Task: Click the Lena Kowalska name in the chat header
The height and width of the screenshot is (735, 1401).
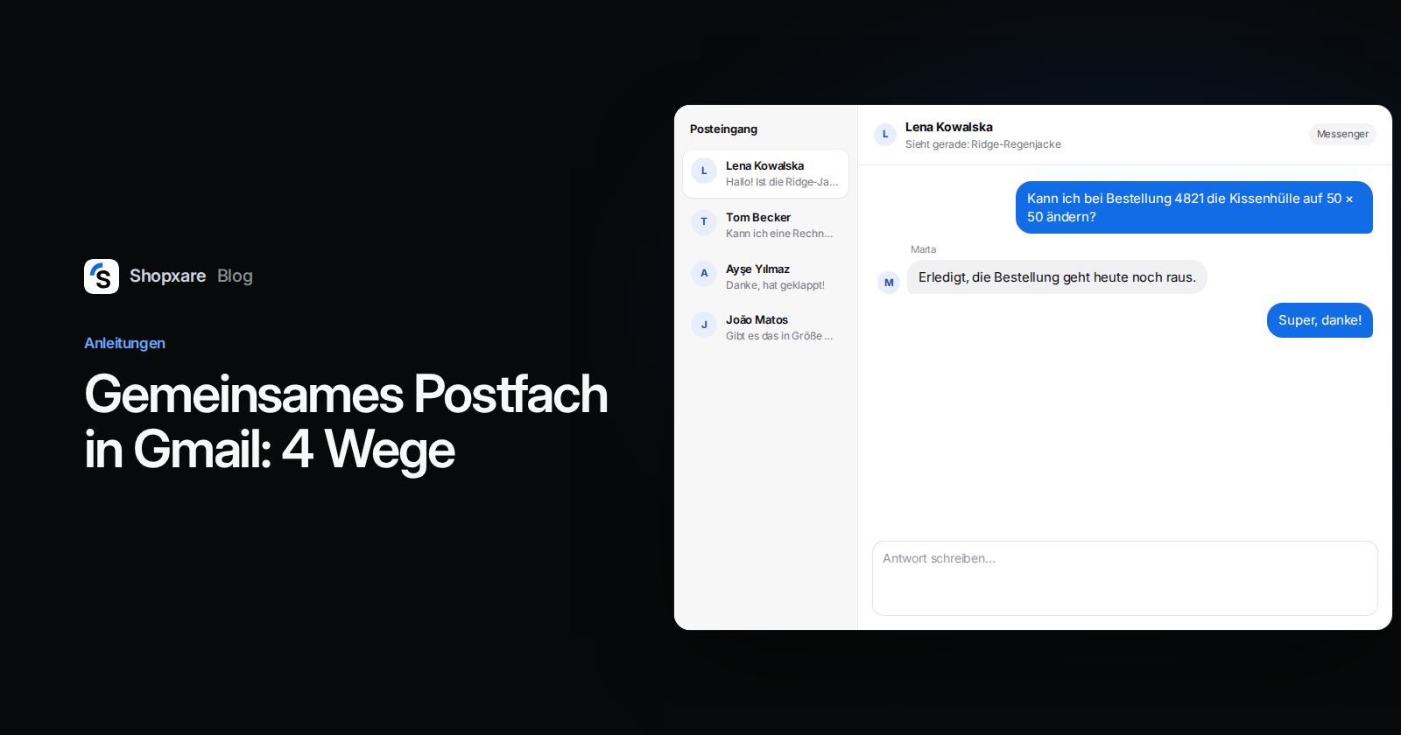Action: coord(949,127)
